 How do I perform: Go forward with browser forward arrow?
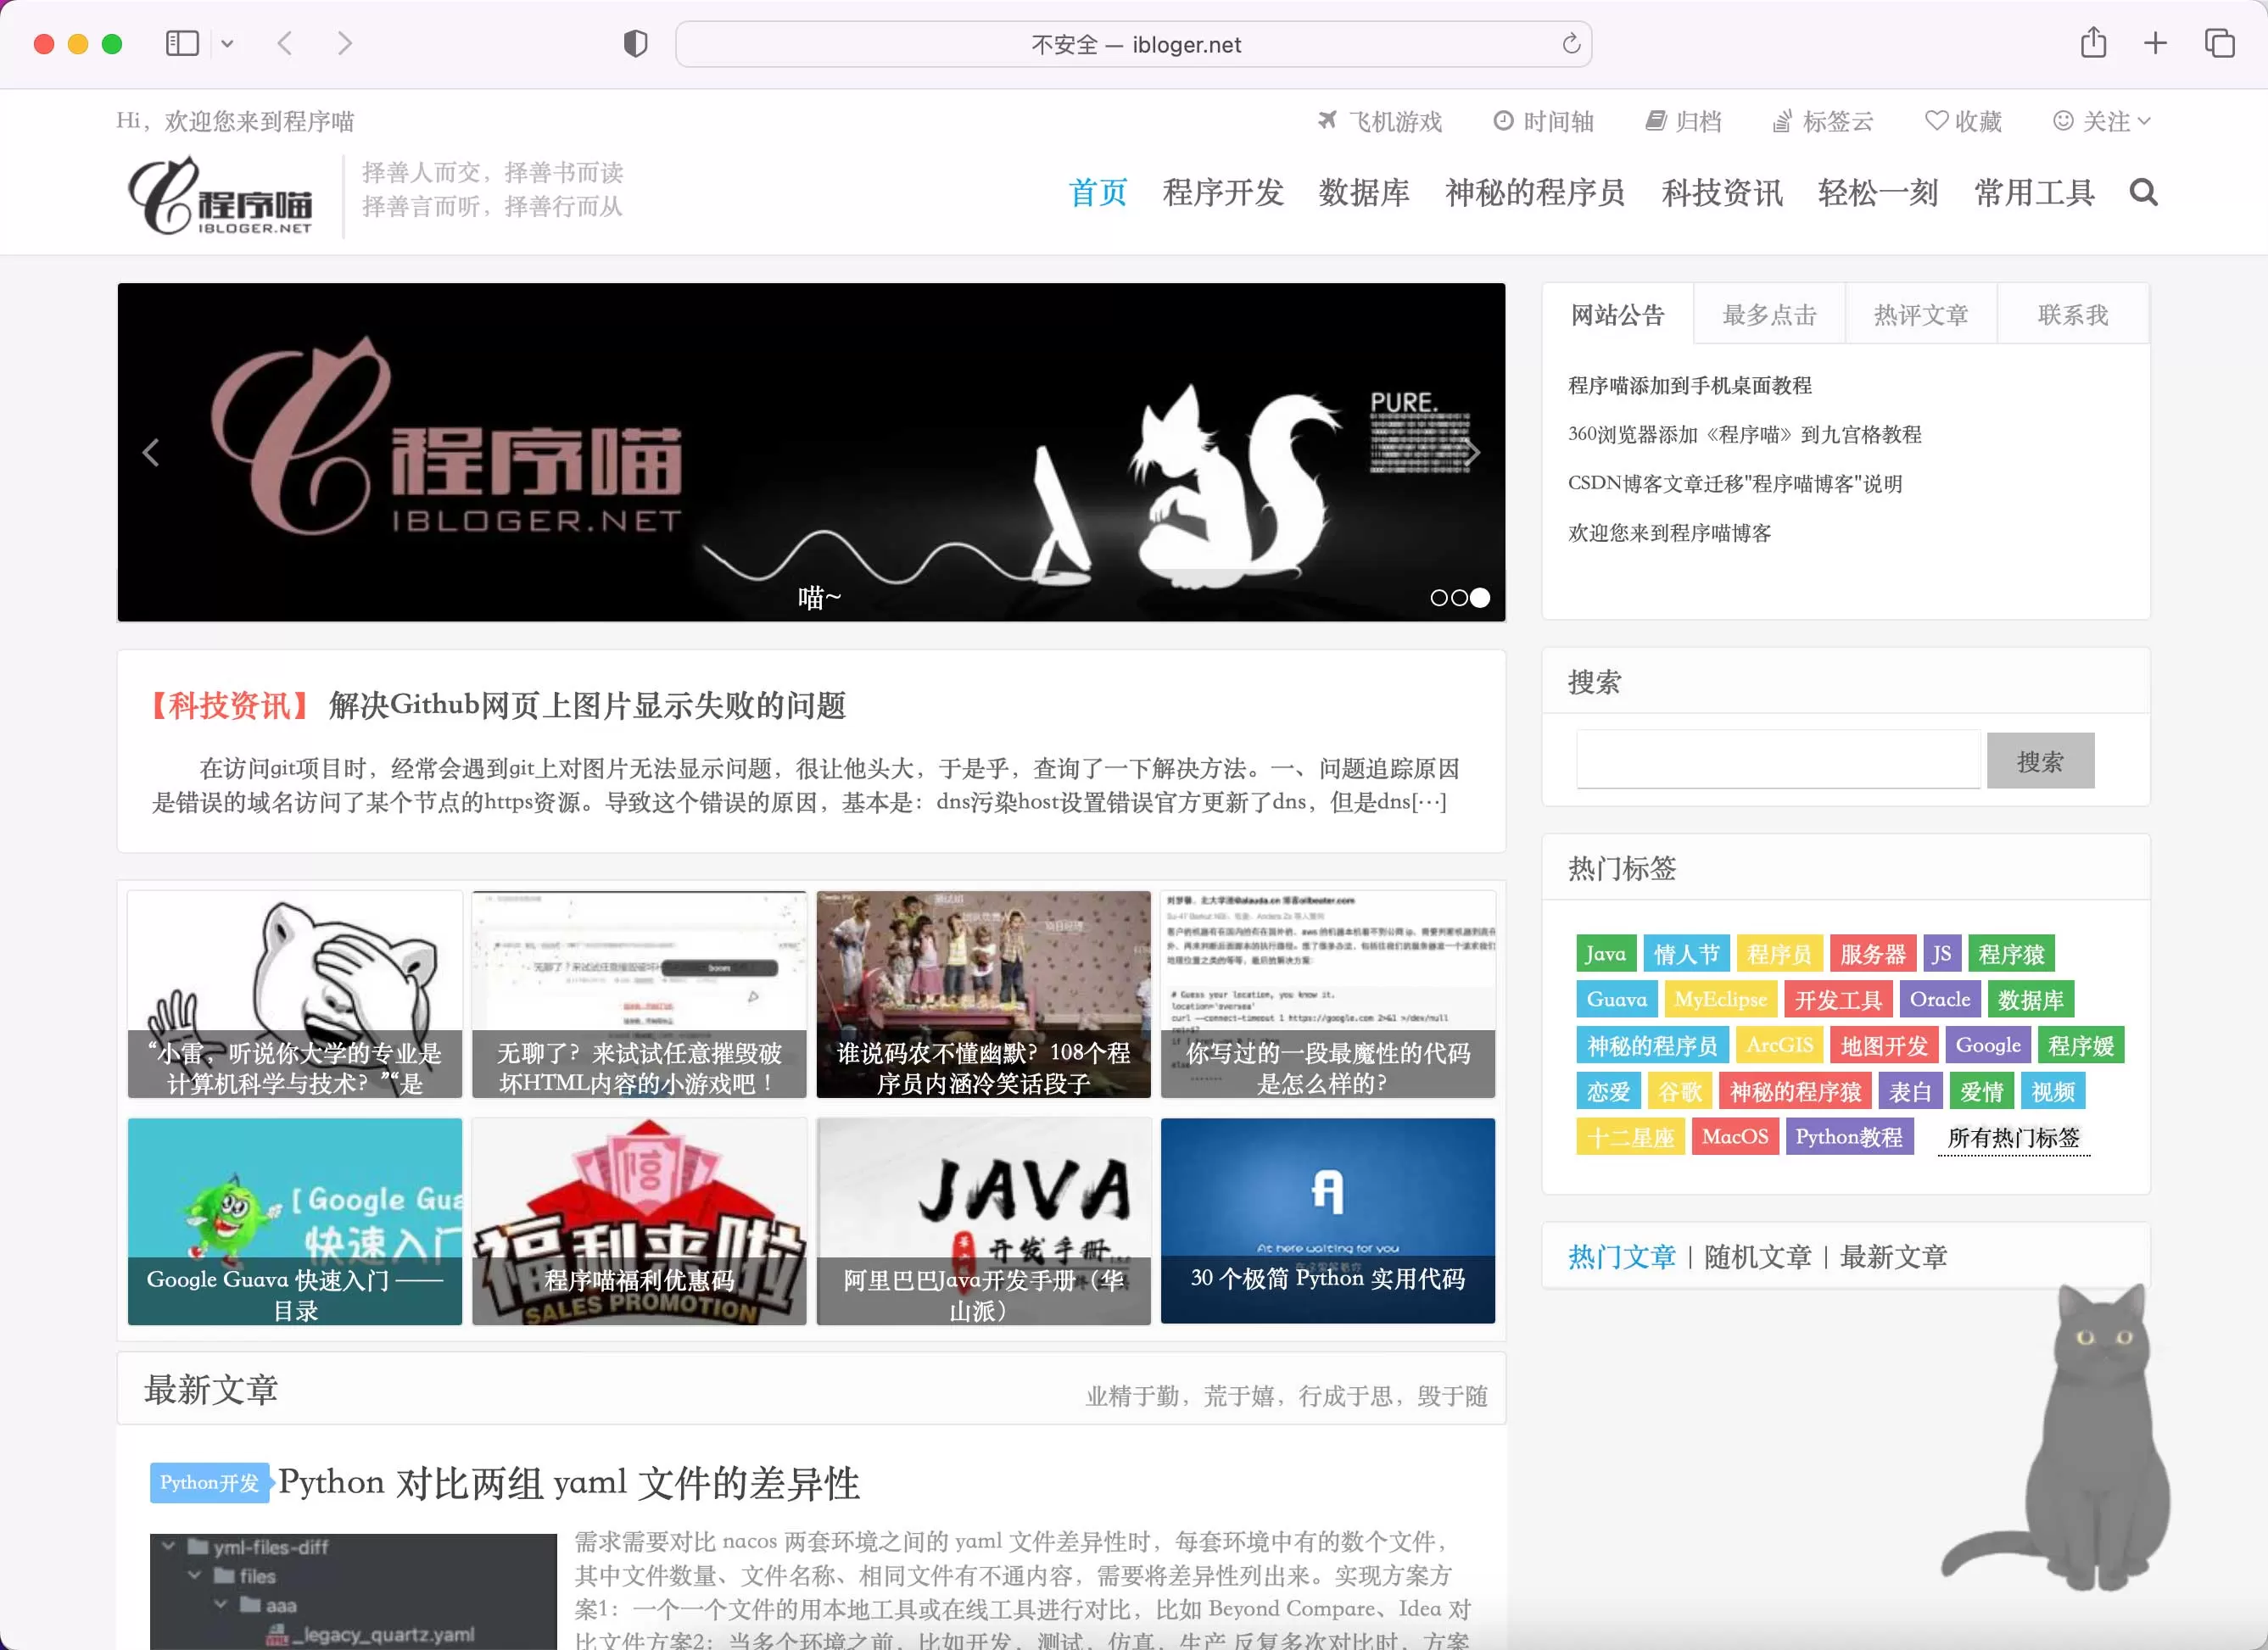click(345, 44)
